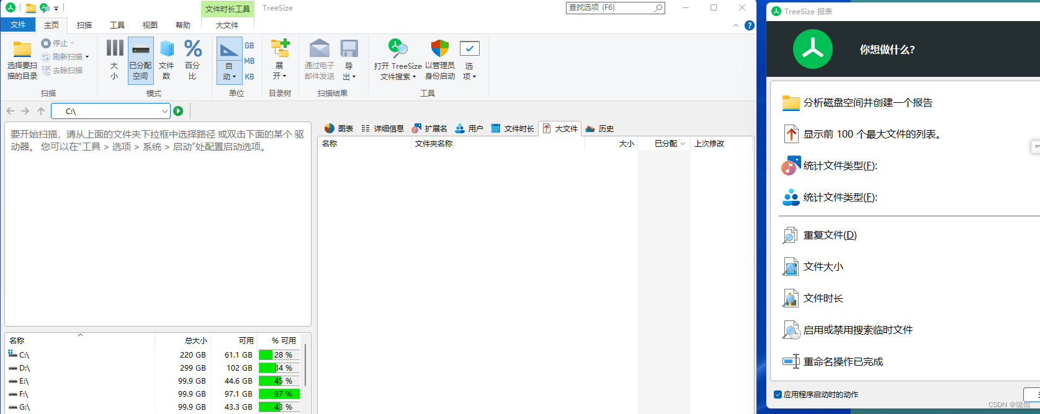Image resolution: width=1040 pixels, height=414 pixels.
Task: Click the green start scan button
Action: [178, 111]
